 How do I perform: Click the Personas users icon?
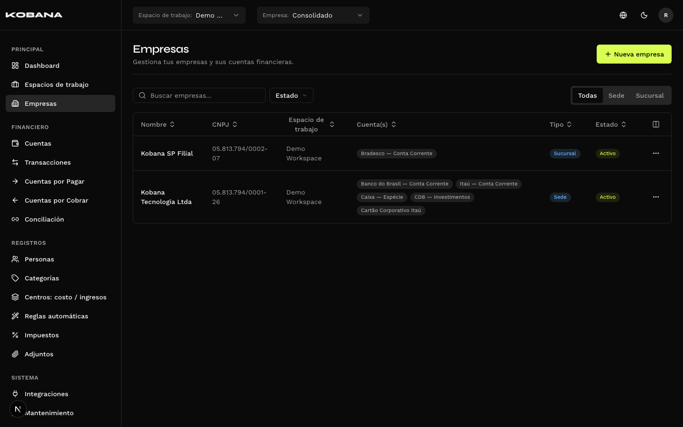[15, 259]
